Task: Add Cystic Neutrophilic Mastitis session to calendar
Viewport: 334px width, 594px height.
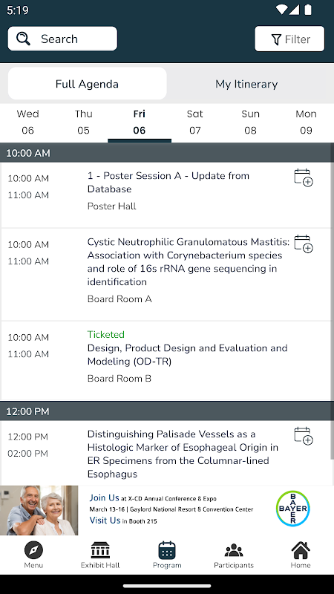Action: point(304,244)
